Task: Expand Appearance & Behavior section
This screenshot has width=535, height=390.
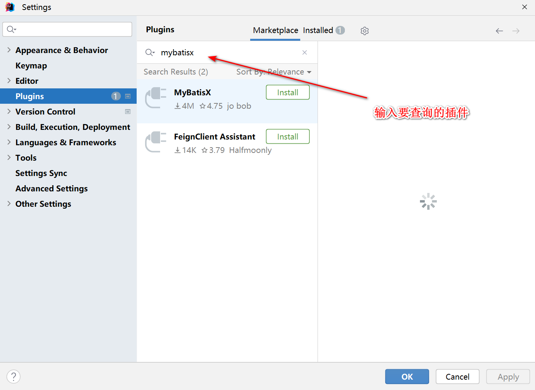Action: tap(9, 50)
